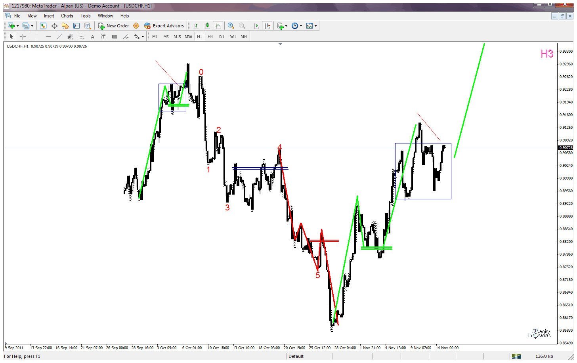Select the Vertical Line drawing tool
This screenshot has height=363, width=577.
[x=37, y=36]
